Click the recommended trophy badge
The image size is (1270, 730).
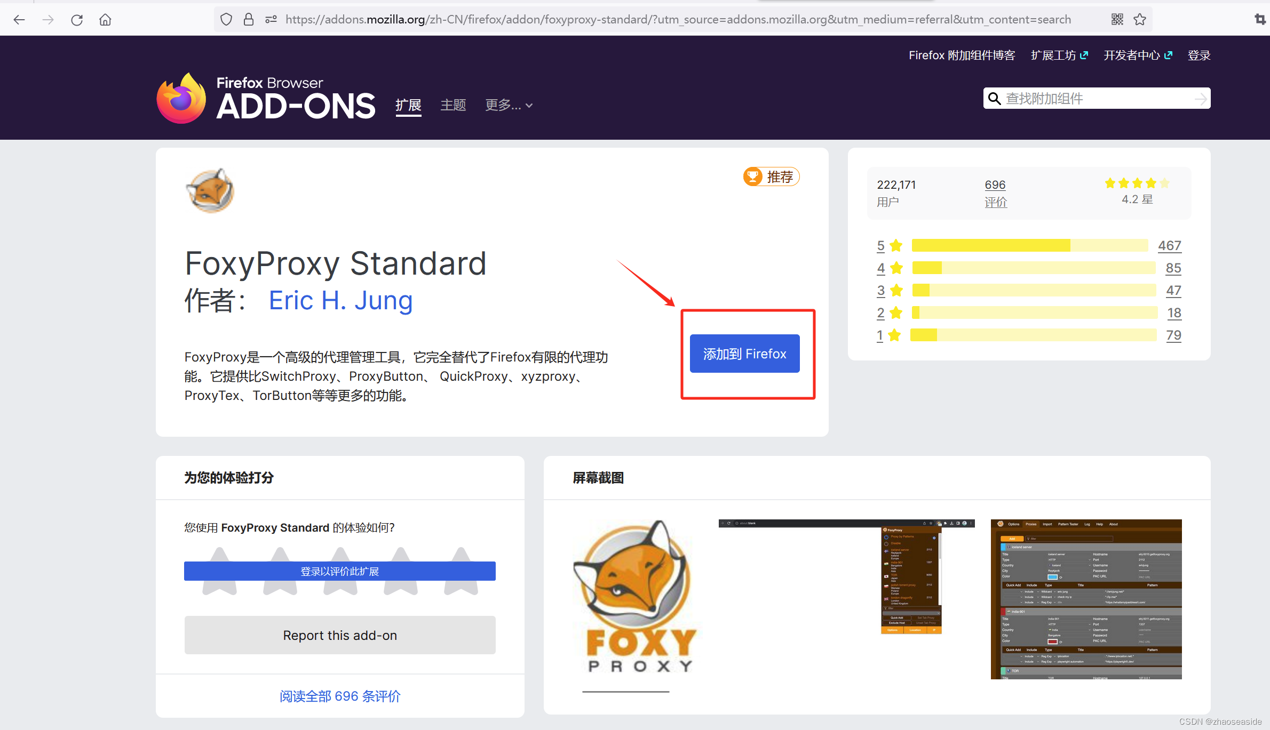pos(771,177)
